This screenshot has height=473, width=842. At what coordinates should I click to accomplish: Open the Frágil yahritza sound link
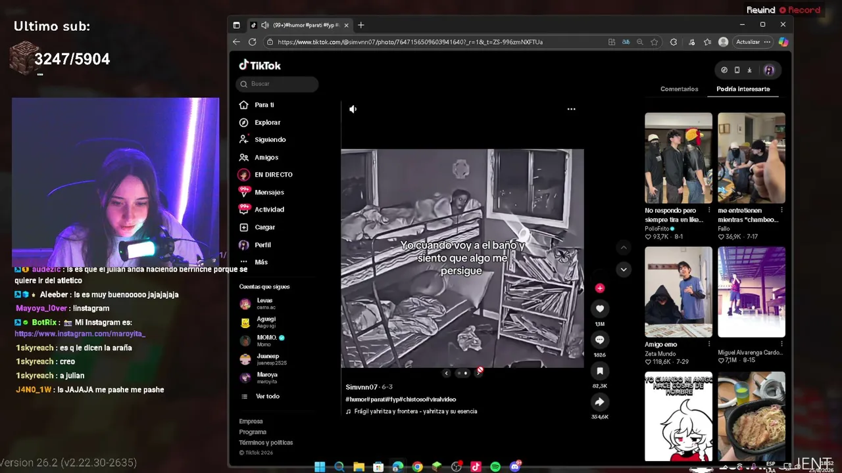tap(415, 411)
